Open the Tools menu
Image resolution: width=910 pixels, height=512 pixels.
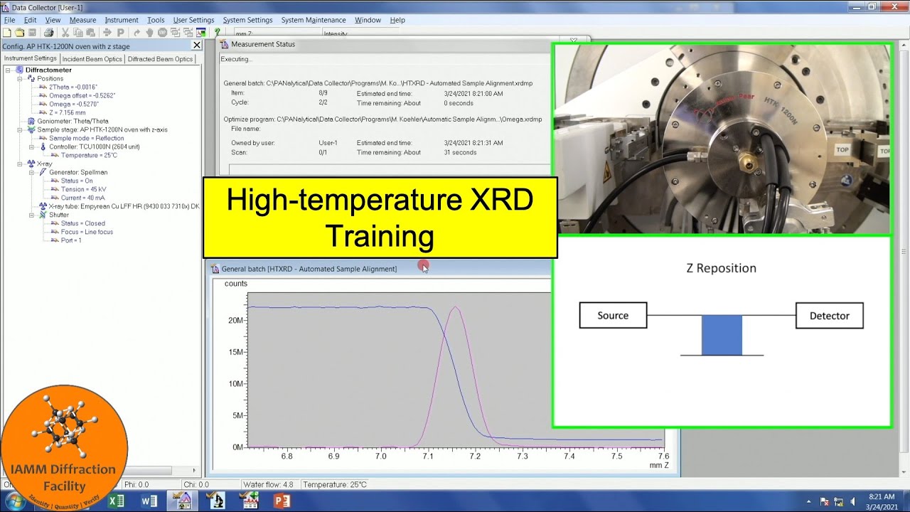click(156, 20)
